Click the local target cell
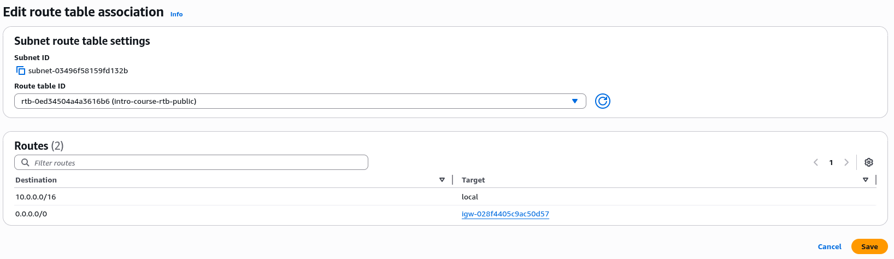The image size is (894, 259). pyautogui.click(x=470, y=197)
